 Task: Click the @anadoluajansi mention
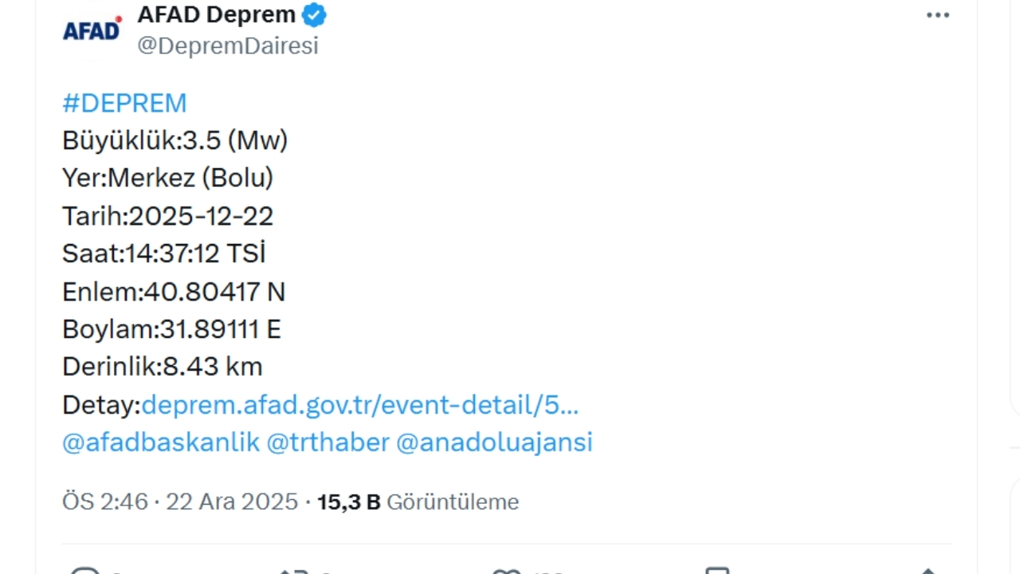coord(494,442)
